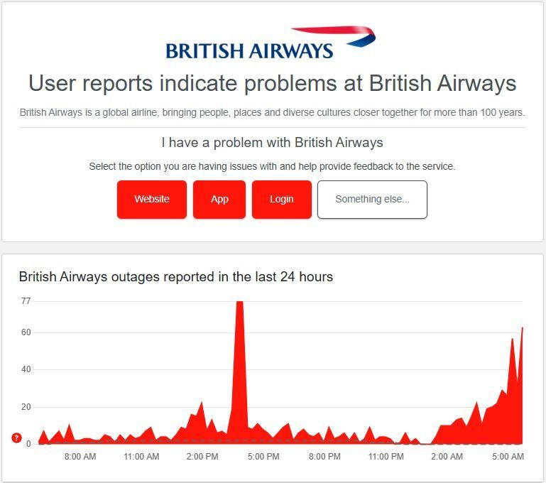Click the 11:00 PM axis label
The height and width of the screenshot is (483, 546).
(386, 456)
